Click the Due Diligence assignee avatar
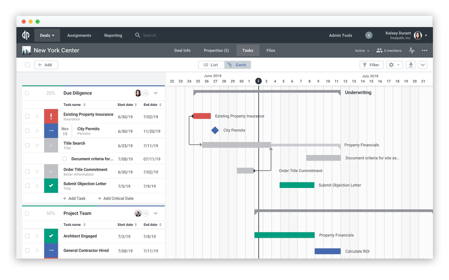Screen dimensions: 449x280 click(x=138, y=93)
